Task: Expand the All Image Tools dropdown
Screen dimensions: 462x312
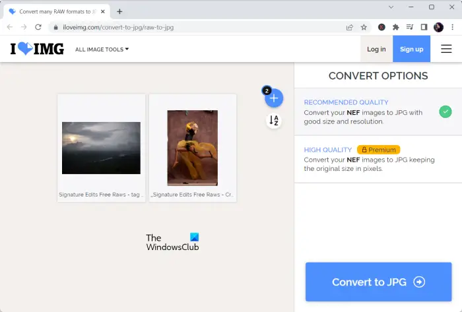Action: pyautogui.click(x=102, y=49)
